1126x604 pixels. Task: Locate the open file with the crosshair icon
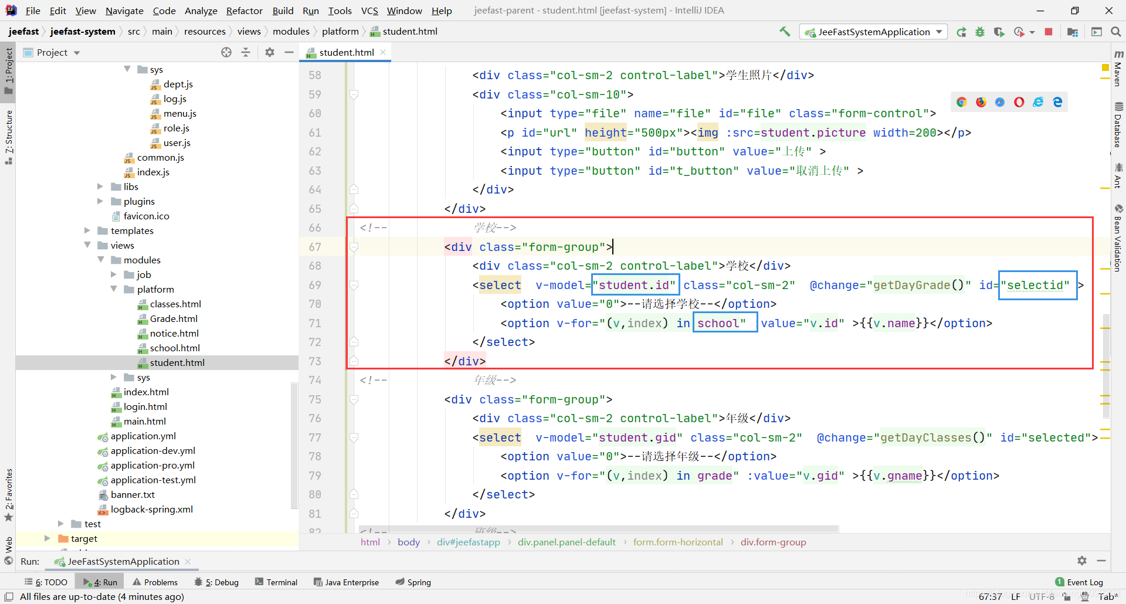[226, 52]
